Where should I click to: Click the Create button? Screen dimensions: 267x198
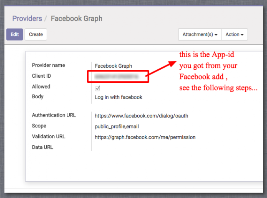[36, 34]
